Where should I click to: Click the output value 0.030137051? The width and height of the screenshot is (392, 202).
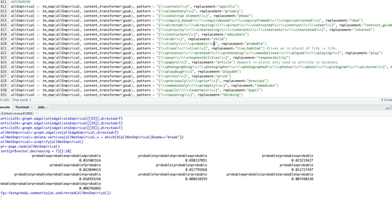pyautogui.click(x=196, y=160)
